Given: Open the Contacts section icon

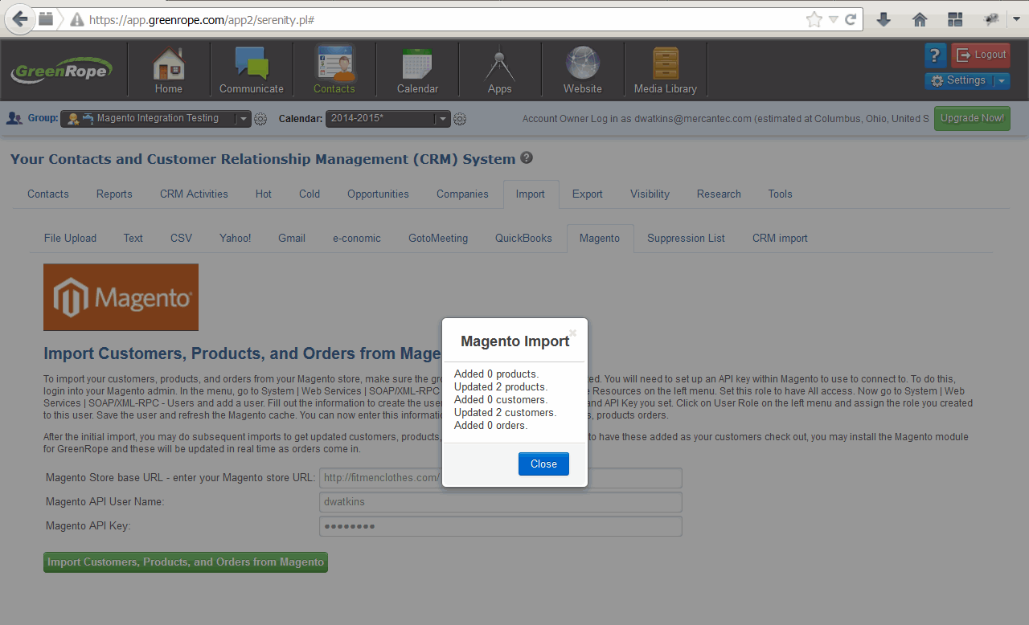Looking at the screenshot, I should (x=334, y=70).
